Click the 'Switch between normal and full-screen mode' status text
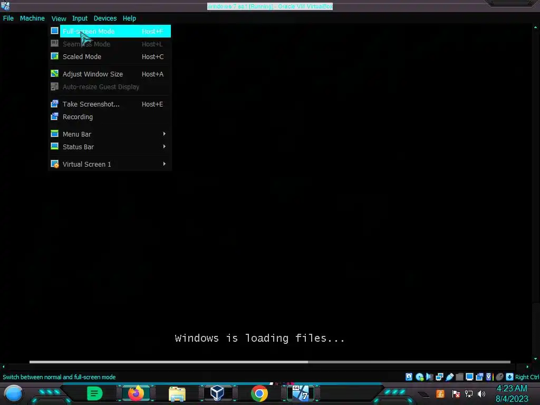This screenshot has width=540, height=405. click(59, 377)
